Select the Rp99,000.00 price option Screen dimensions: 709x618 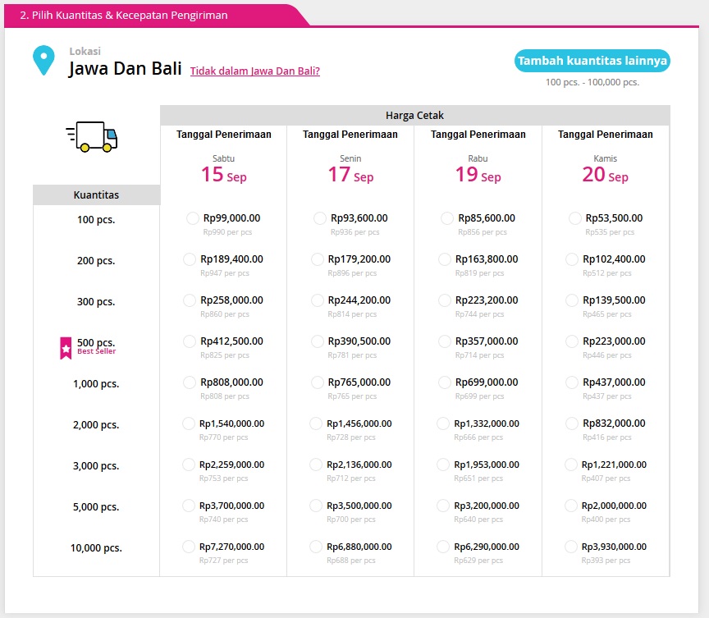(193, 218)
